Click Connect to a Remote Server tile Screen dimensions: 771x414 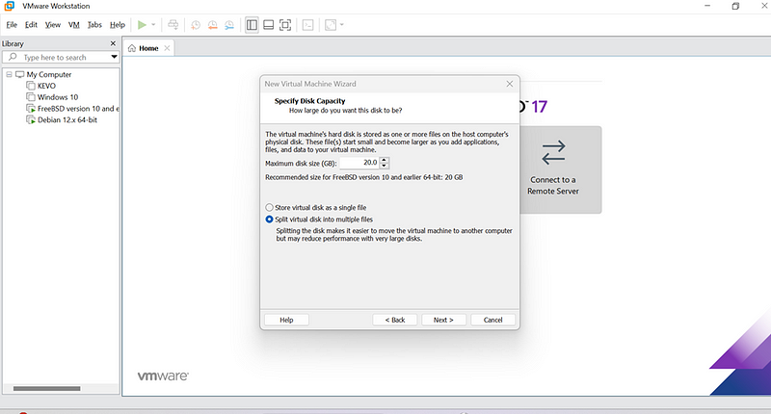(560, 169)
